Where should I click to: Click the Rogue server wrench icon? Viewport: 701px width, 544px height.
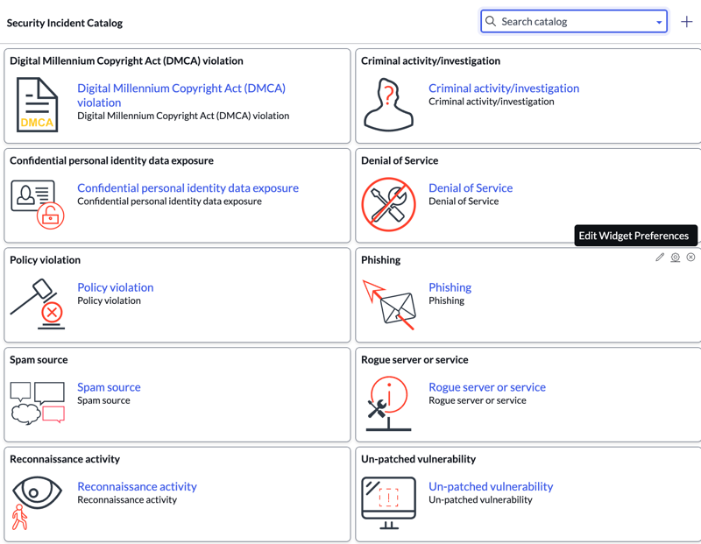(387, 403)
